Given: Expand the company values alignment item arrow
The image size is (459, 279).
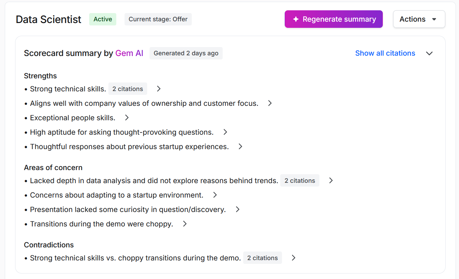Looking at the screenshot, I should point(270,103).
